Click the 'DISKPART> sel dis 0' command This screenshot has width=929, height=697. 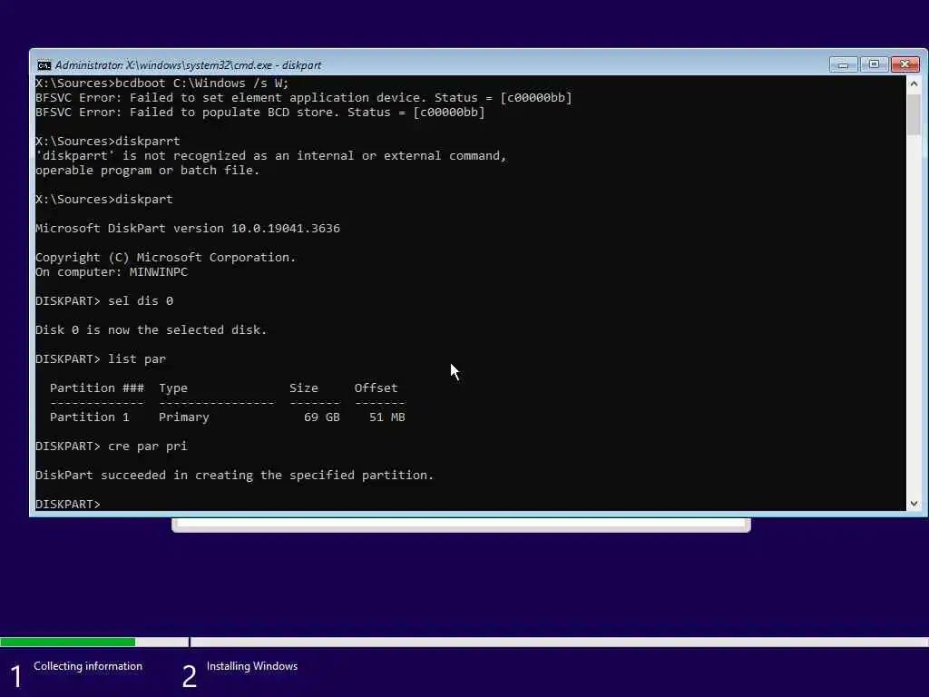pos(104,301)
